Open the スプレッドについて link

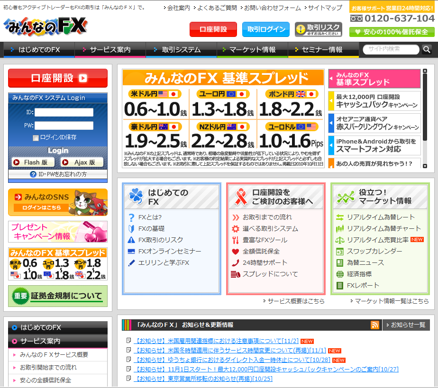coord(270,274)
